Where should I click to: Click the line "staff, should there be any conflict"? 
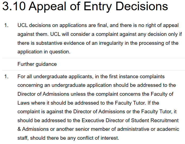click(68, 138)
